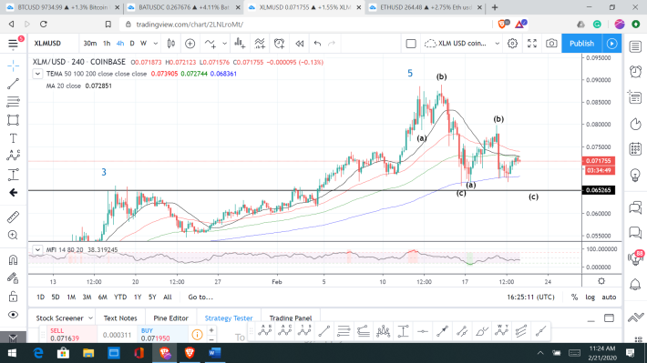Open the economic calendar panel

tap(635, 148)
